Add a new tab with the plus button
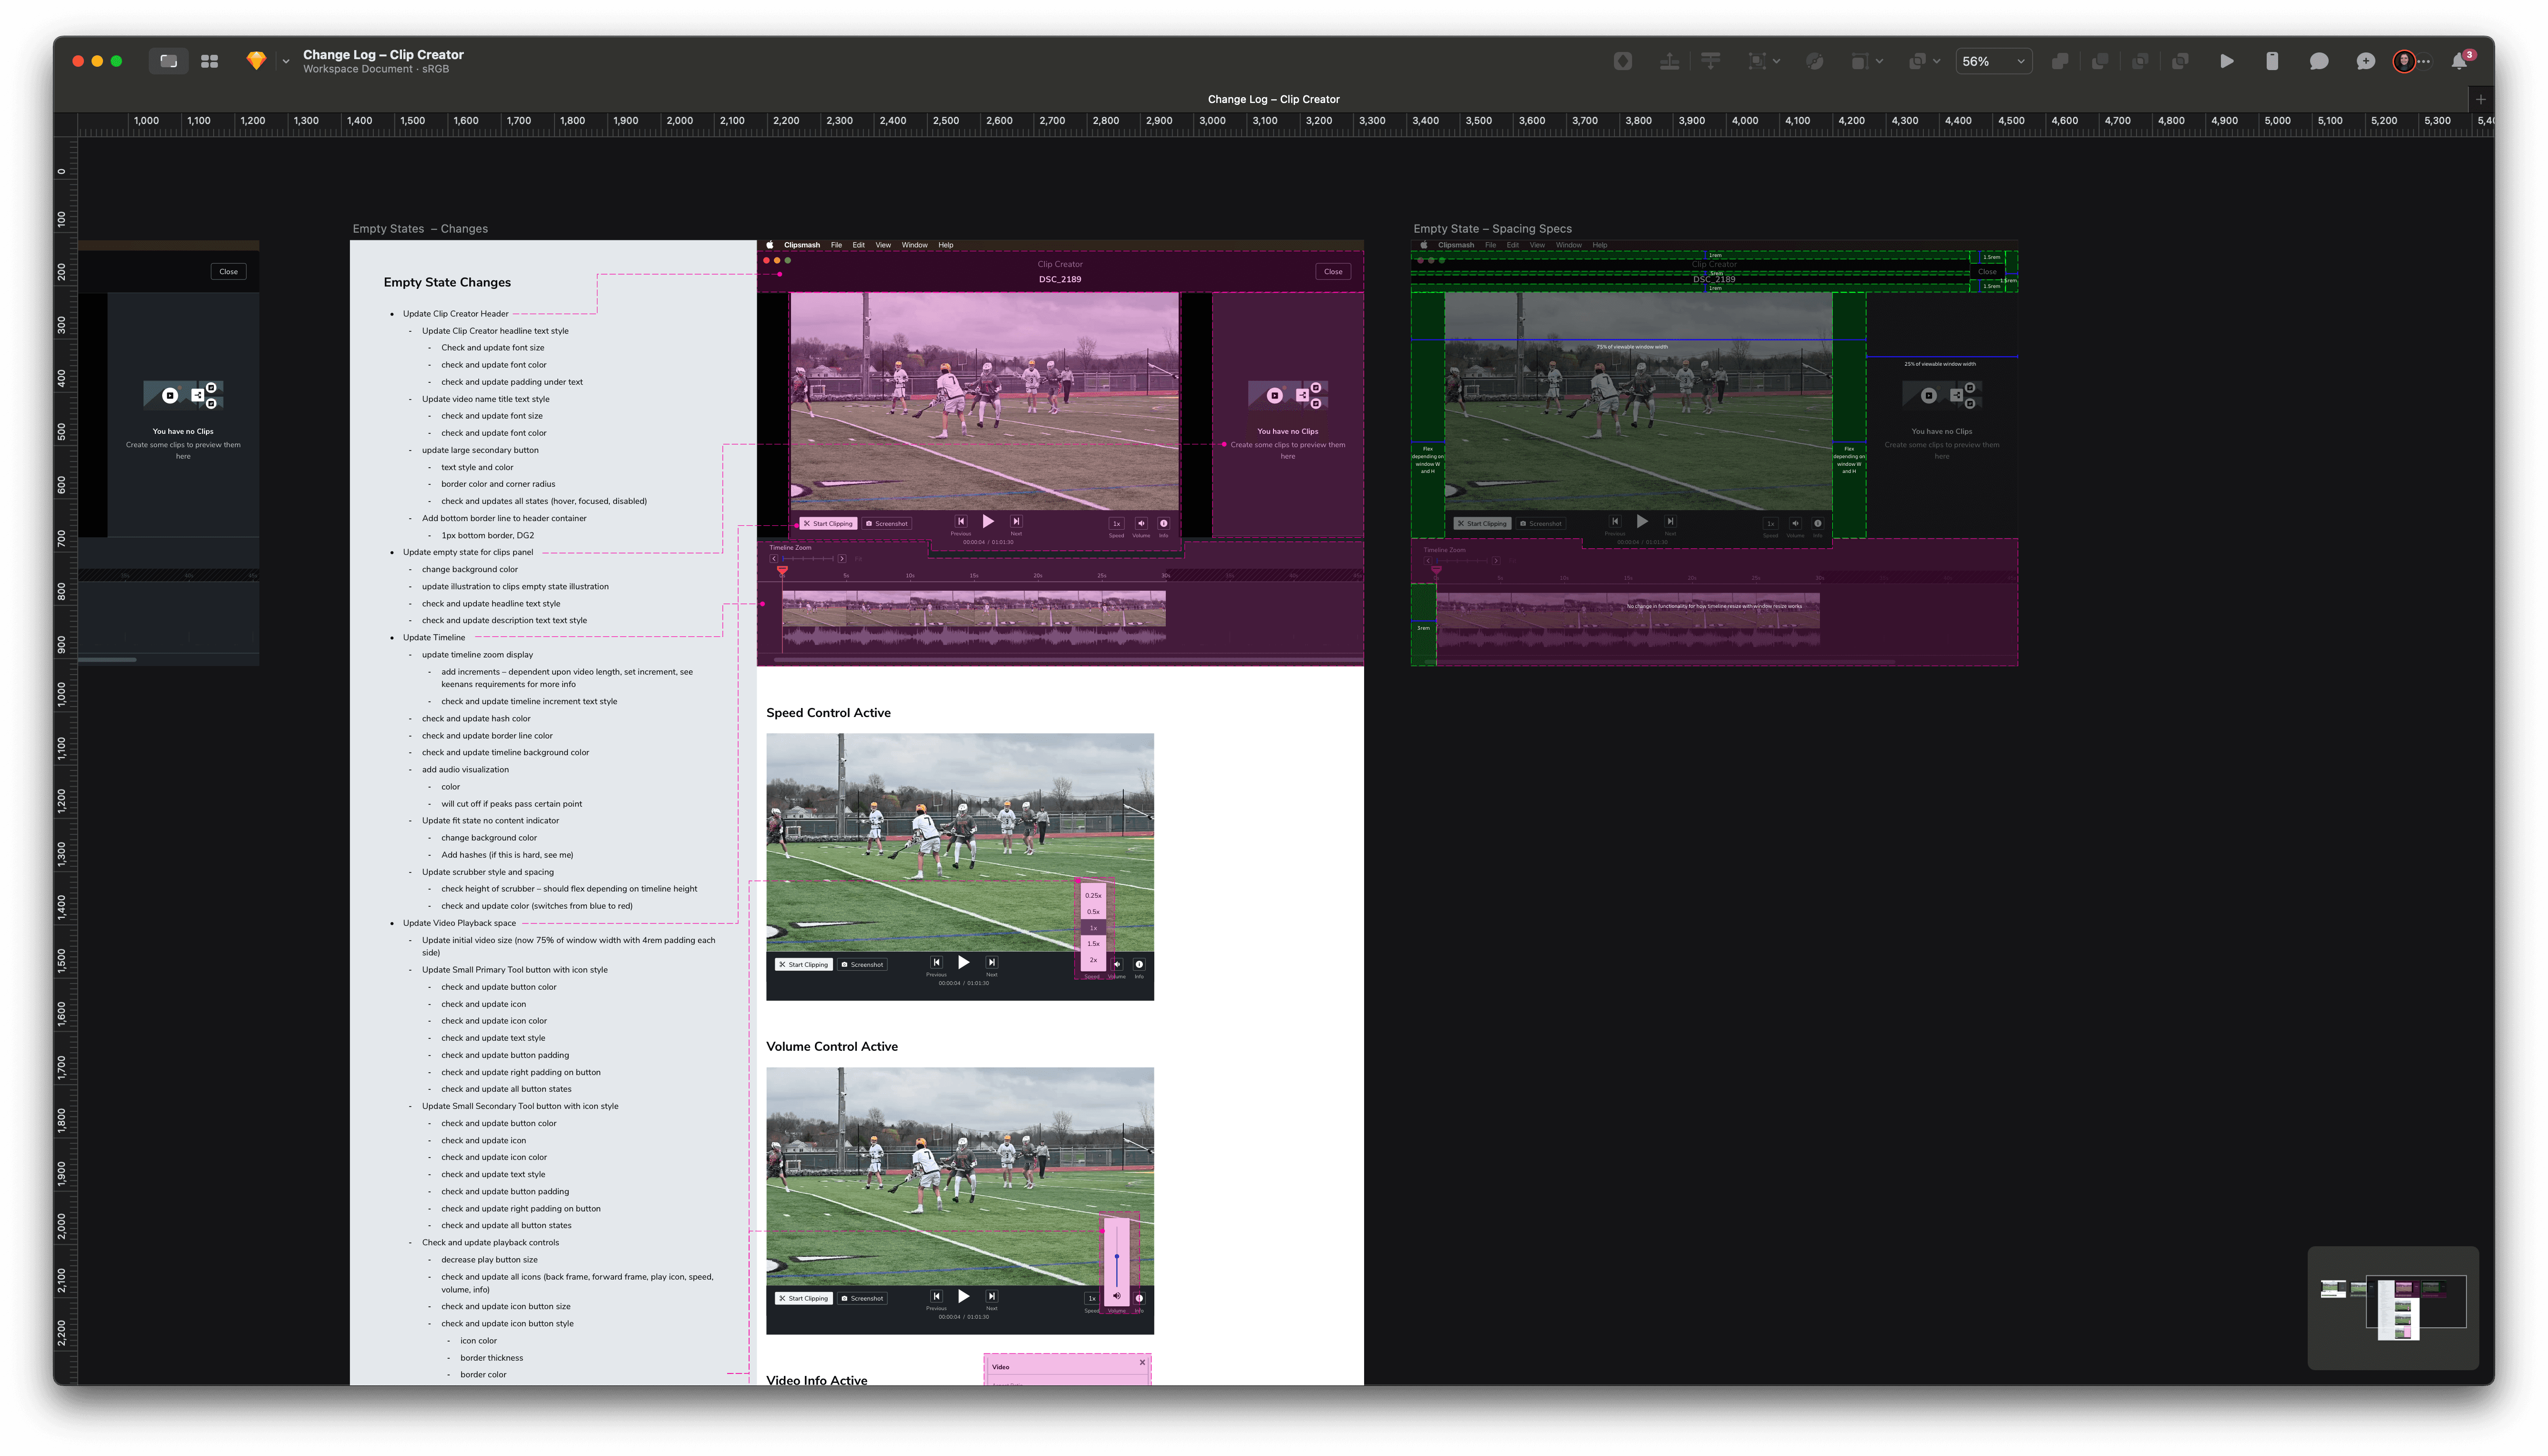2548x1456 pixels. 2480,99
